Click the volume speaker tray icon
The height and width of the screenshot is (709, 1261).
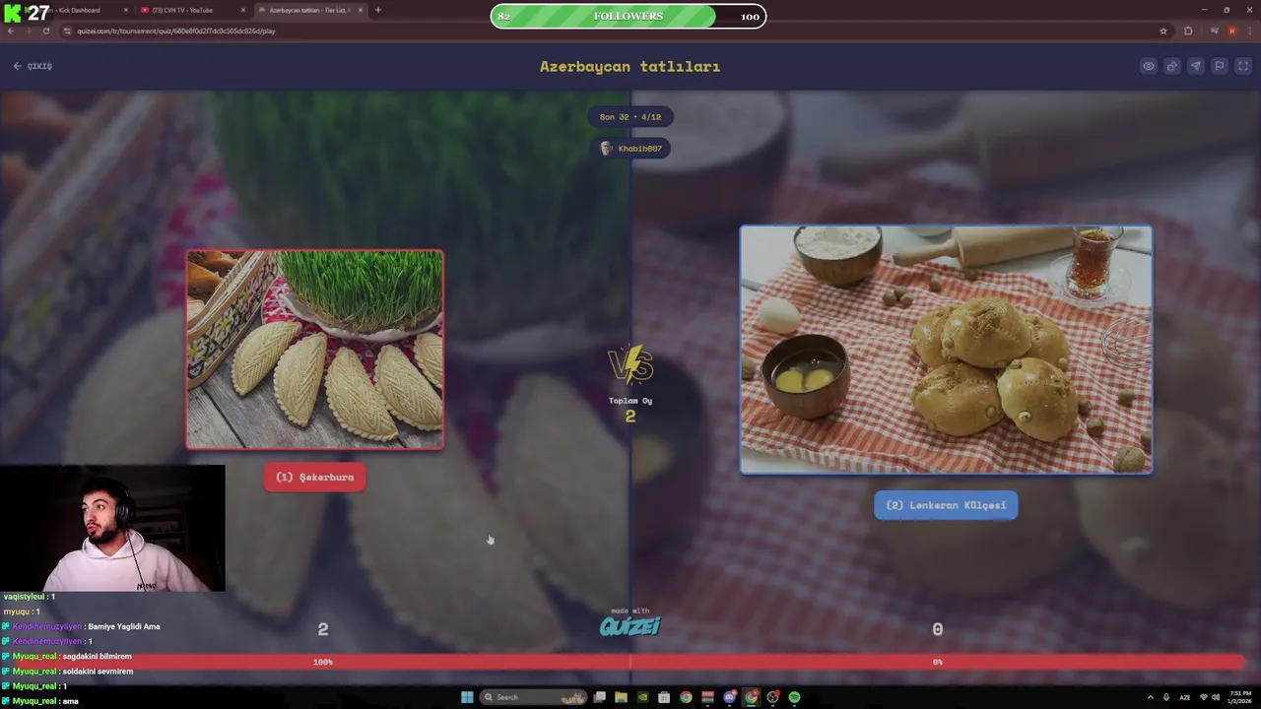click(x=1216, y=697)
